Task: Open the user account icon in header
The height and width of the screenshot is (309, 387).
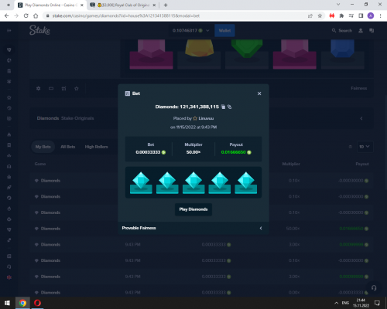Action: coord(361,30)
